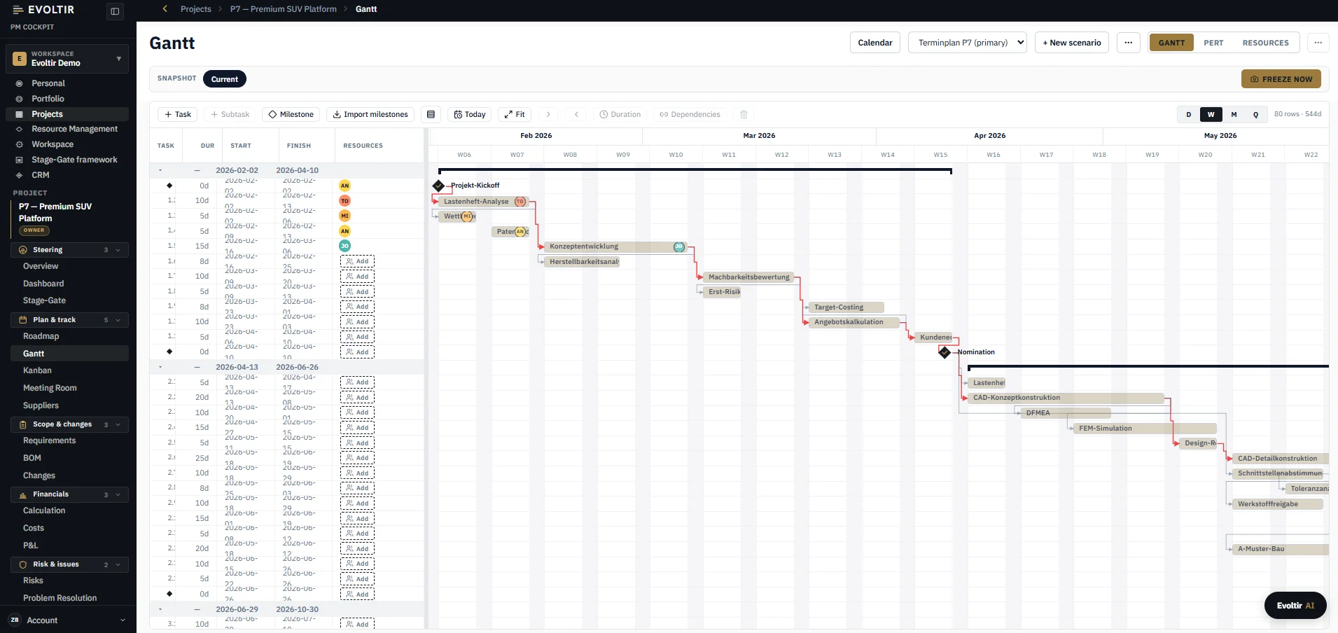Viewport: 1338px width, 633px height.
Task: Select the GANTT tab
Action: 1171,43
